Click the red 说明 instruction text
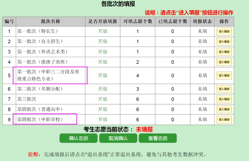Screen dimensions: 249x161 pos(189,12)
